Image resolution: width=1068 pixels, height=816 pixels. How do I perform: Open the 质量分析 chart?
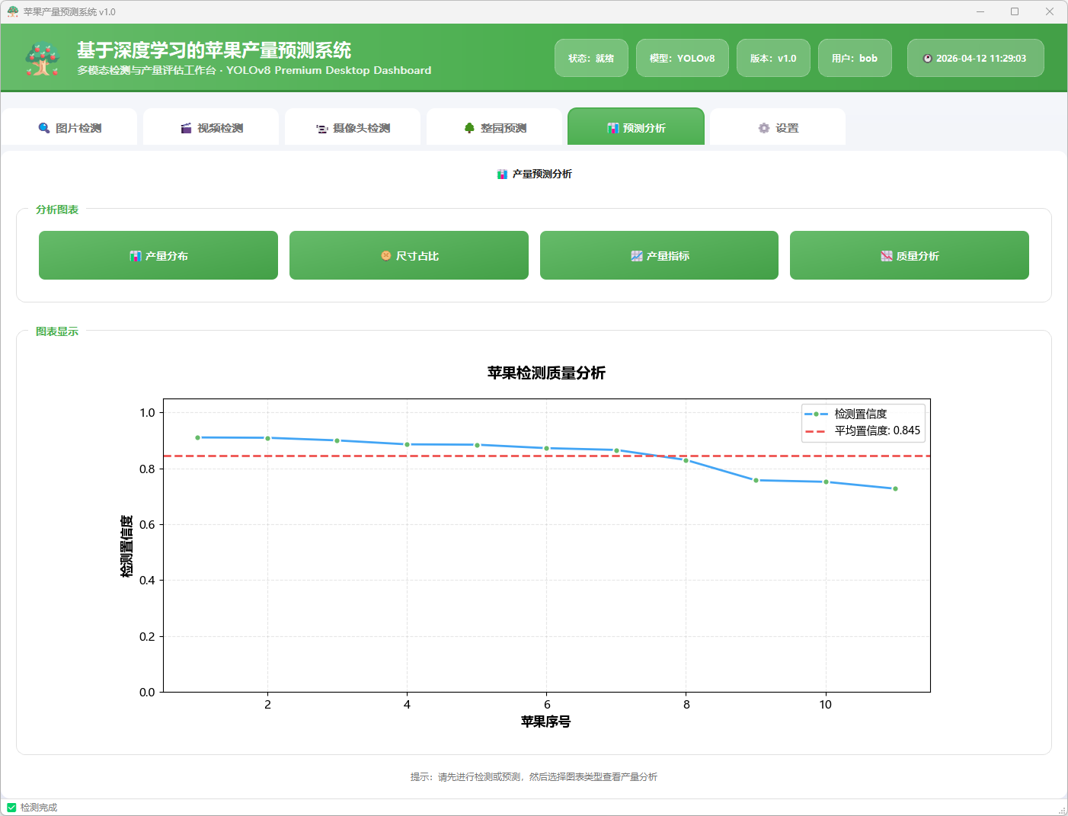[910, 256]
